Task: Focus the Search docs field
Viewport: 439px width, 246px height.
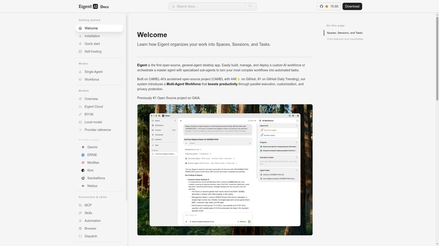Action: [x=213, y=6]
